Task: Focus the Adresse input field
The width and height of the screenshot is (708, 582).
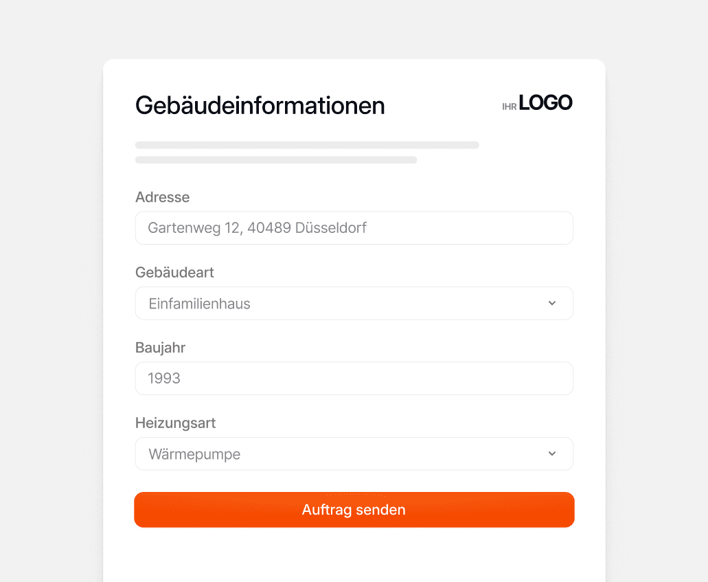Action: click(354, 227)
